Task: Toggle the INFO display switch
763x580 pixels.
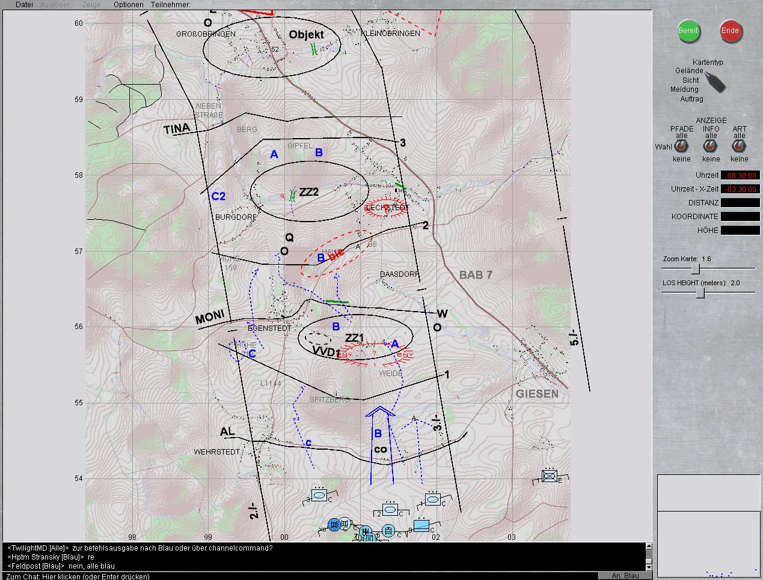Action: pyautogui.click(x=711, y=147)
